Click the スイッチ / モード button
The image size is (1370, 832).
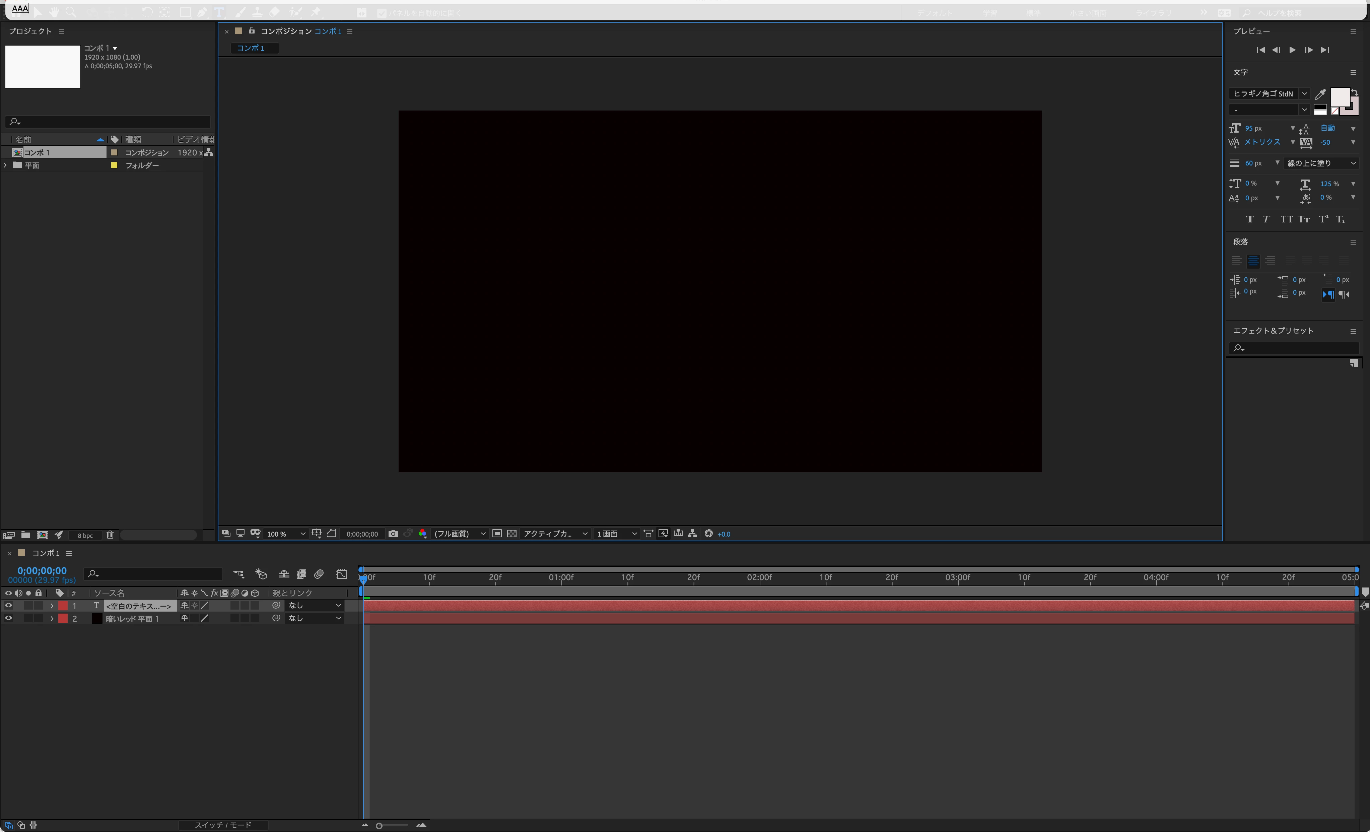click(223, 825)
